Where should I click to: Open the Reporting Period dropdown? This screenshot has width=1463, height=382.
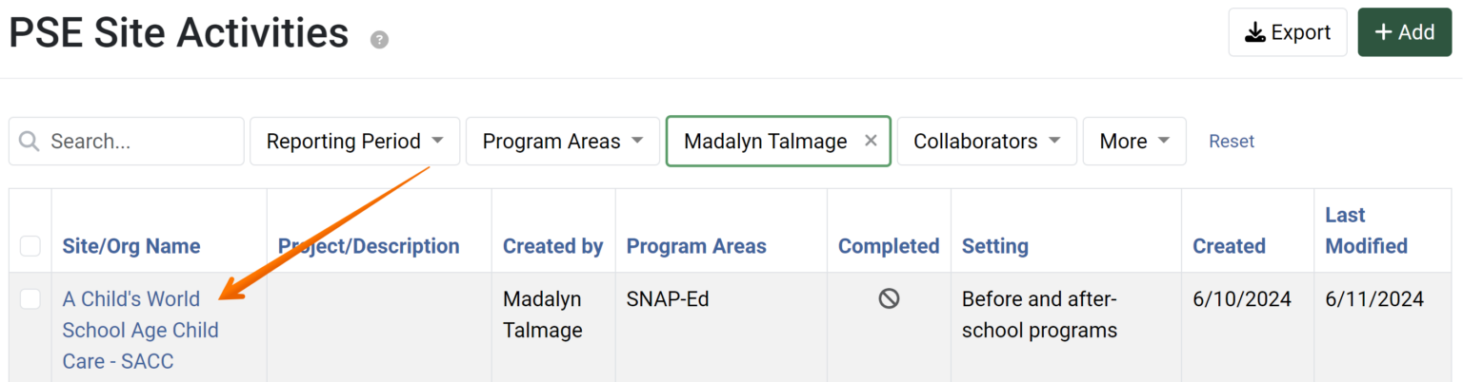coord(354,142)
